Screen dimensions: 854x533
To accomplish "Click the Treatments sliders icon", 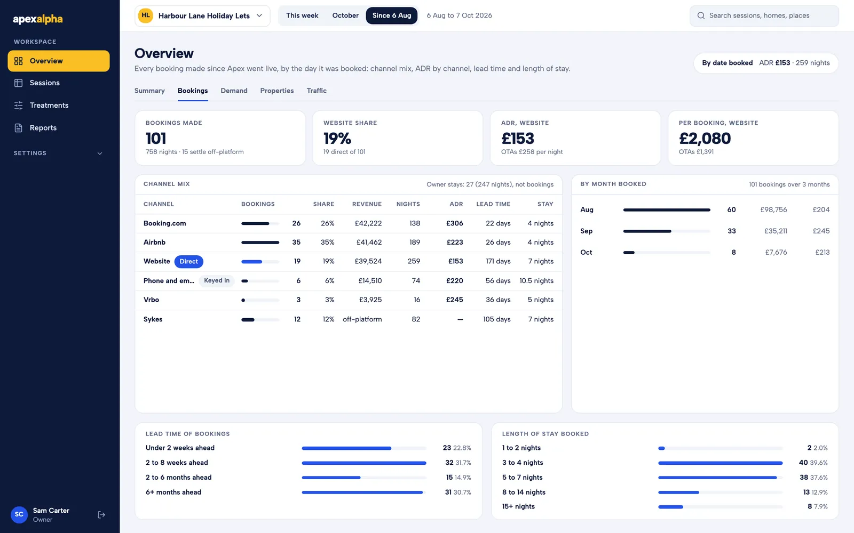I will [19, 106].
